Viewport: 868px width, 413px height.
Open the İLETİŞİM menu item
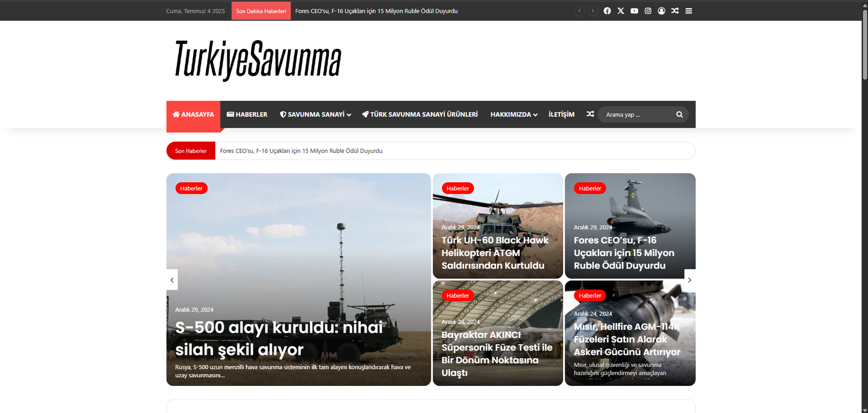coord(561,115)
